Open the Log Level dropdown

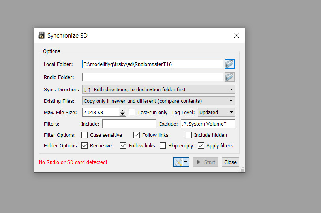(x=216, y=112)
